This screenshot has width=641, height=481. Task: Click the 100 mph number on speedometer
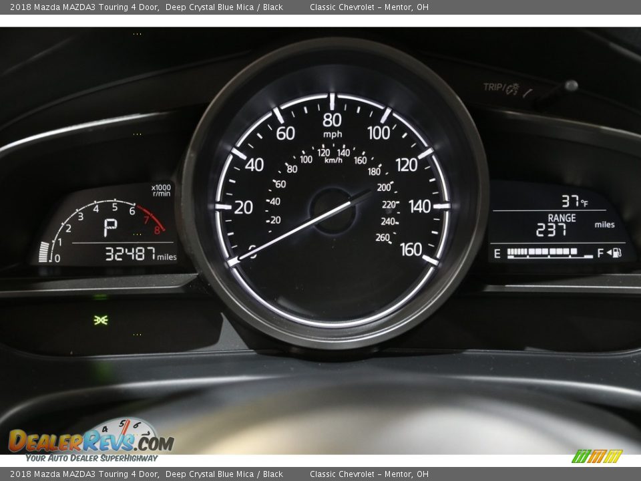pos(379,133)
